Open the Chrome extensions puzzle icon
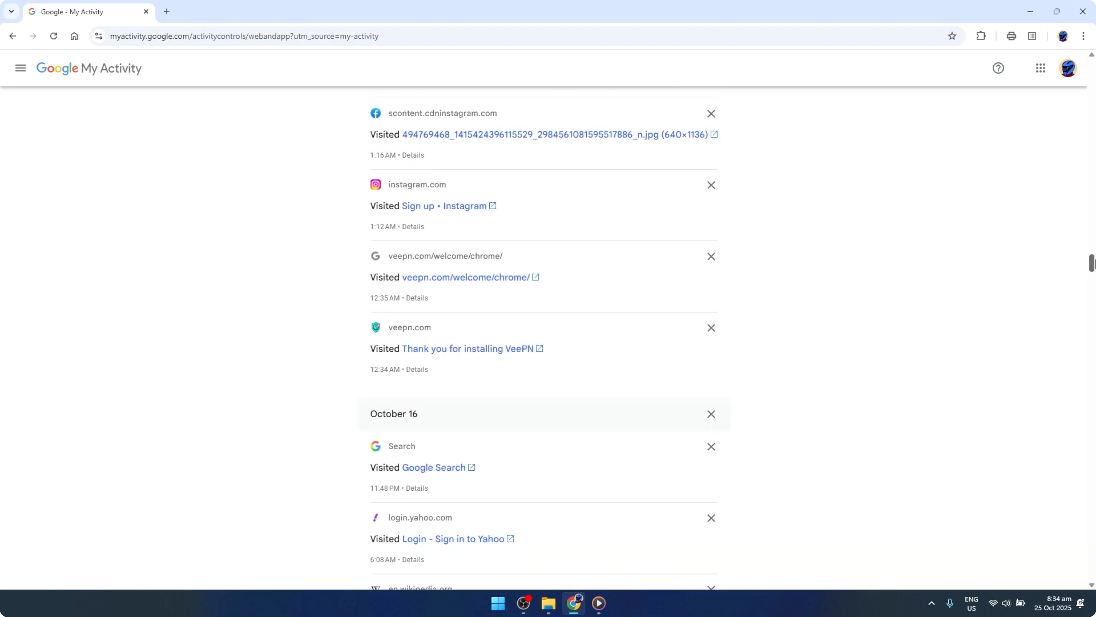Image resolution: width=1096 pixels, height=617 pixels. 981,36
